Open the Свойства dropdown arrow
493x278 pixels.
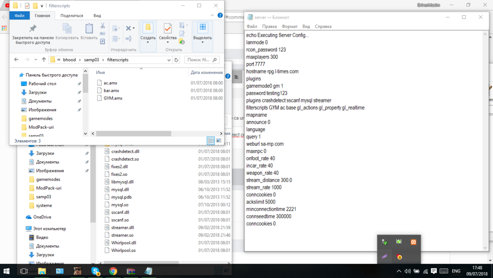167,42
